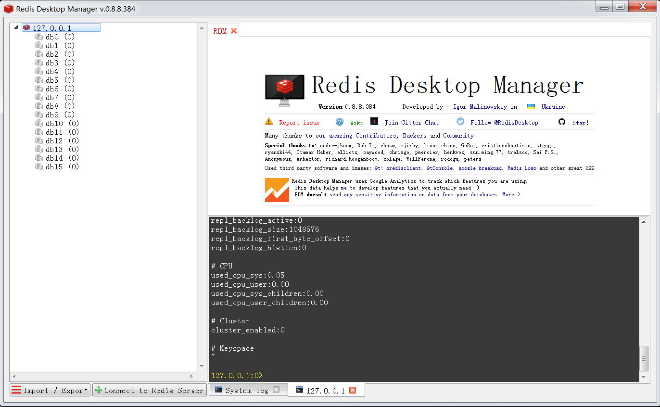Open the Backers link

[415, 136]
